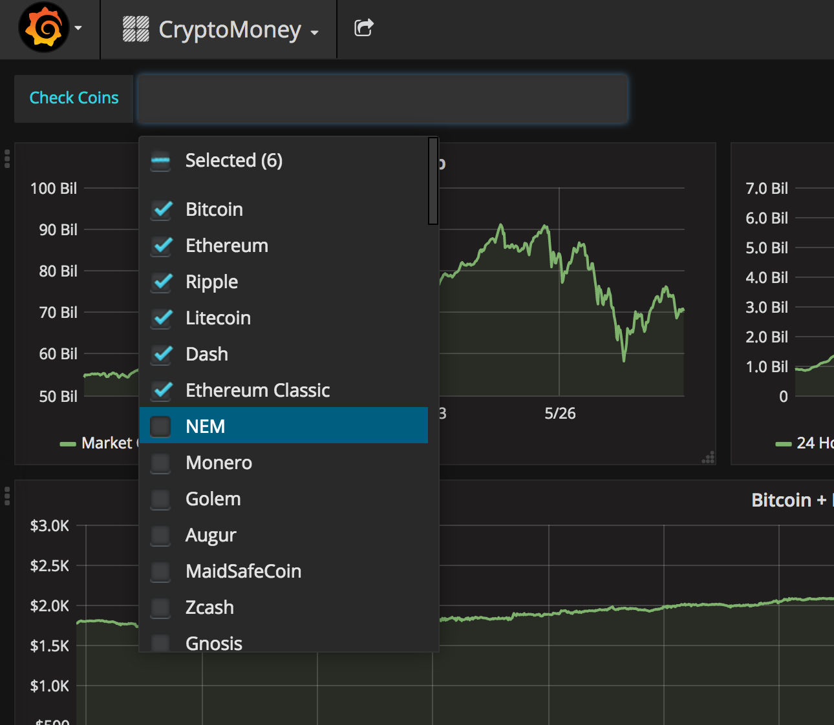Image resolution: width=834 pixels, height=725 pixels.
Task: Toggle the Selected (6) checkbox
Action: tap(160, 161)
